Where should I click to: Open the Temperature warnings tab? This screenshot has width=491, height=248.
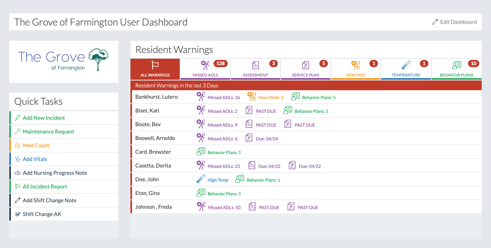406,69
